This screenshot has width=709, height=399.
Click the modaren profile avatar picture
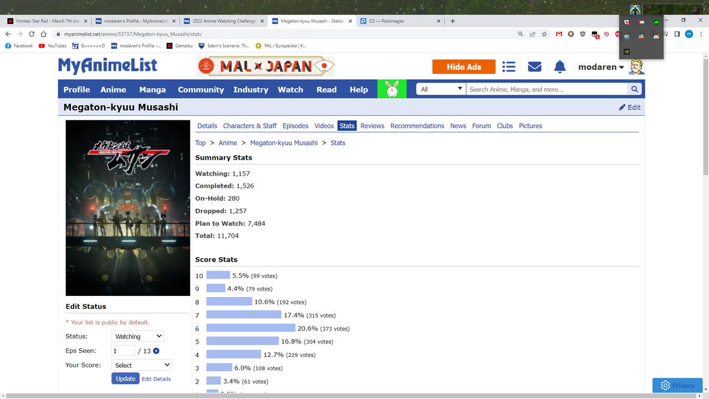pos(636,66)
